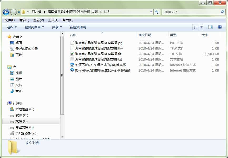Screen dimensions: 228x158
Task: Click the magnifier search icon
Action: pos(222,12)
